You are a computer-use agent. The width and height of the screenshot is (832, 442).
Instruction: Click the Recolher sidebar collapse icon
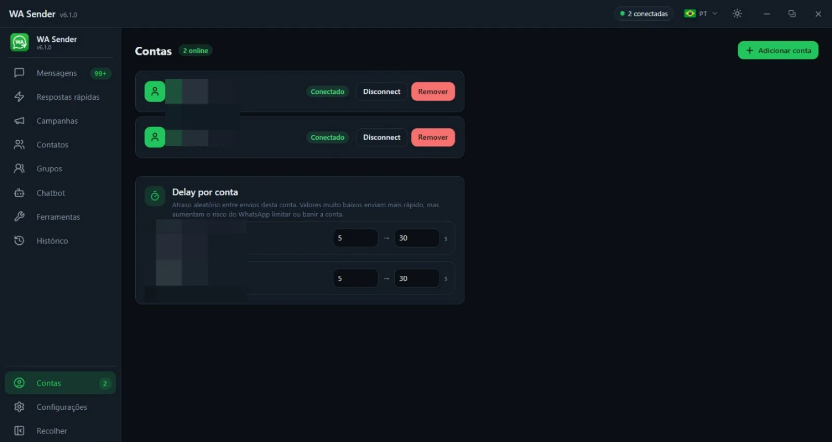pos(19,431)
